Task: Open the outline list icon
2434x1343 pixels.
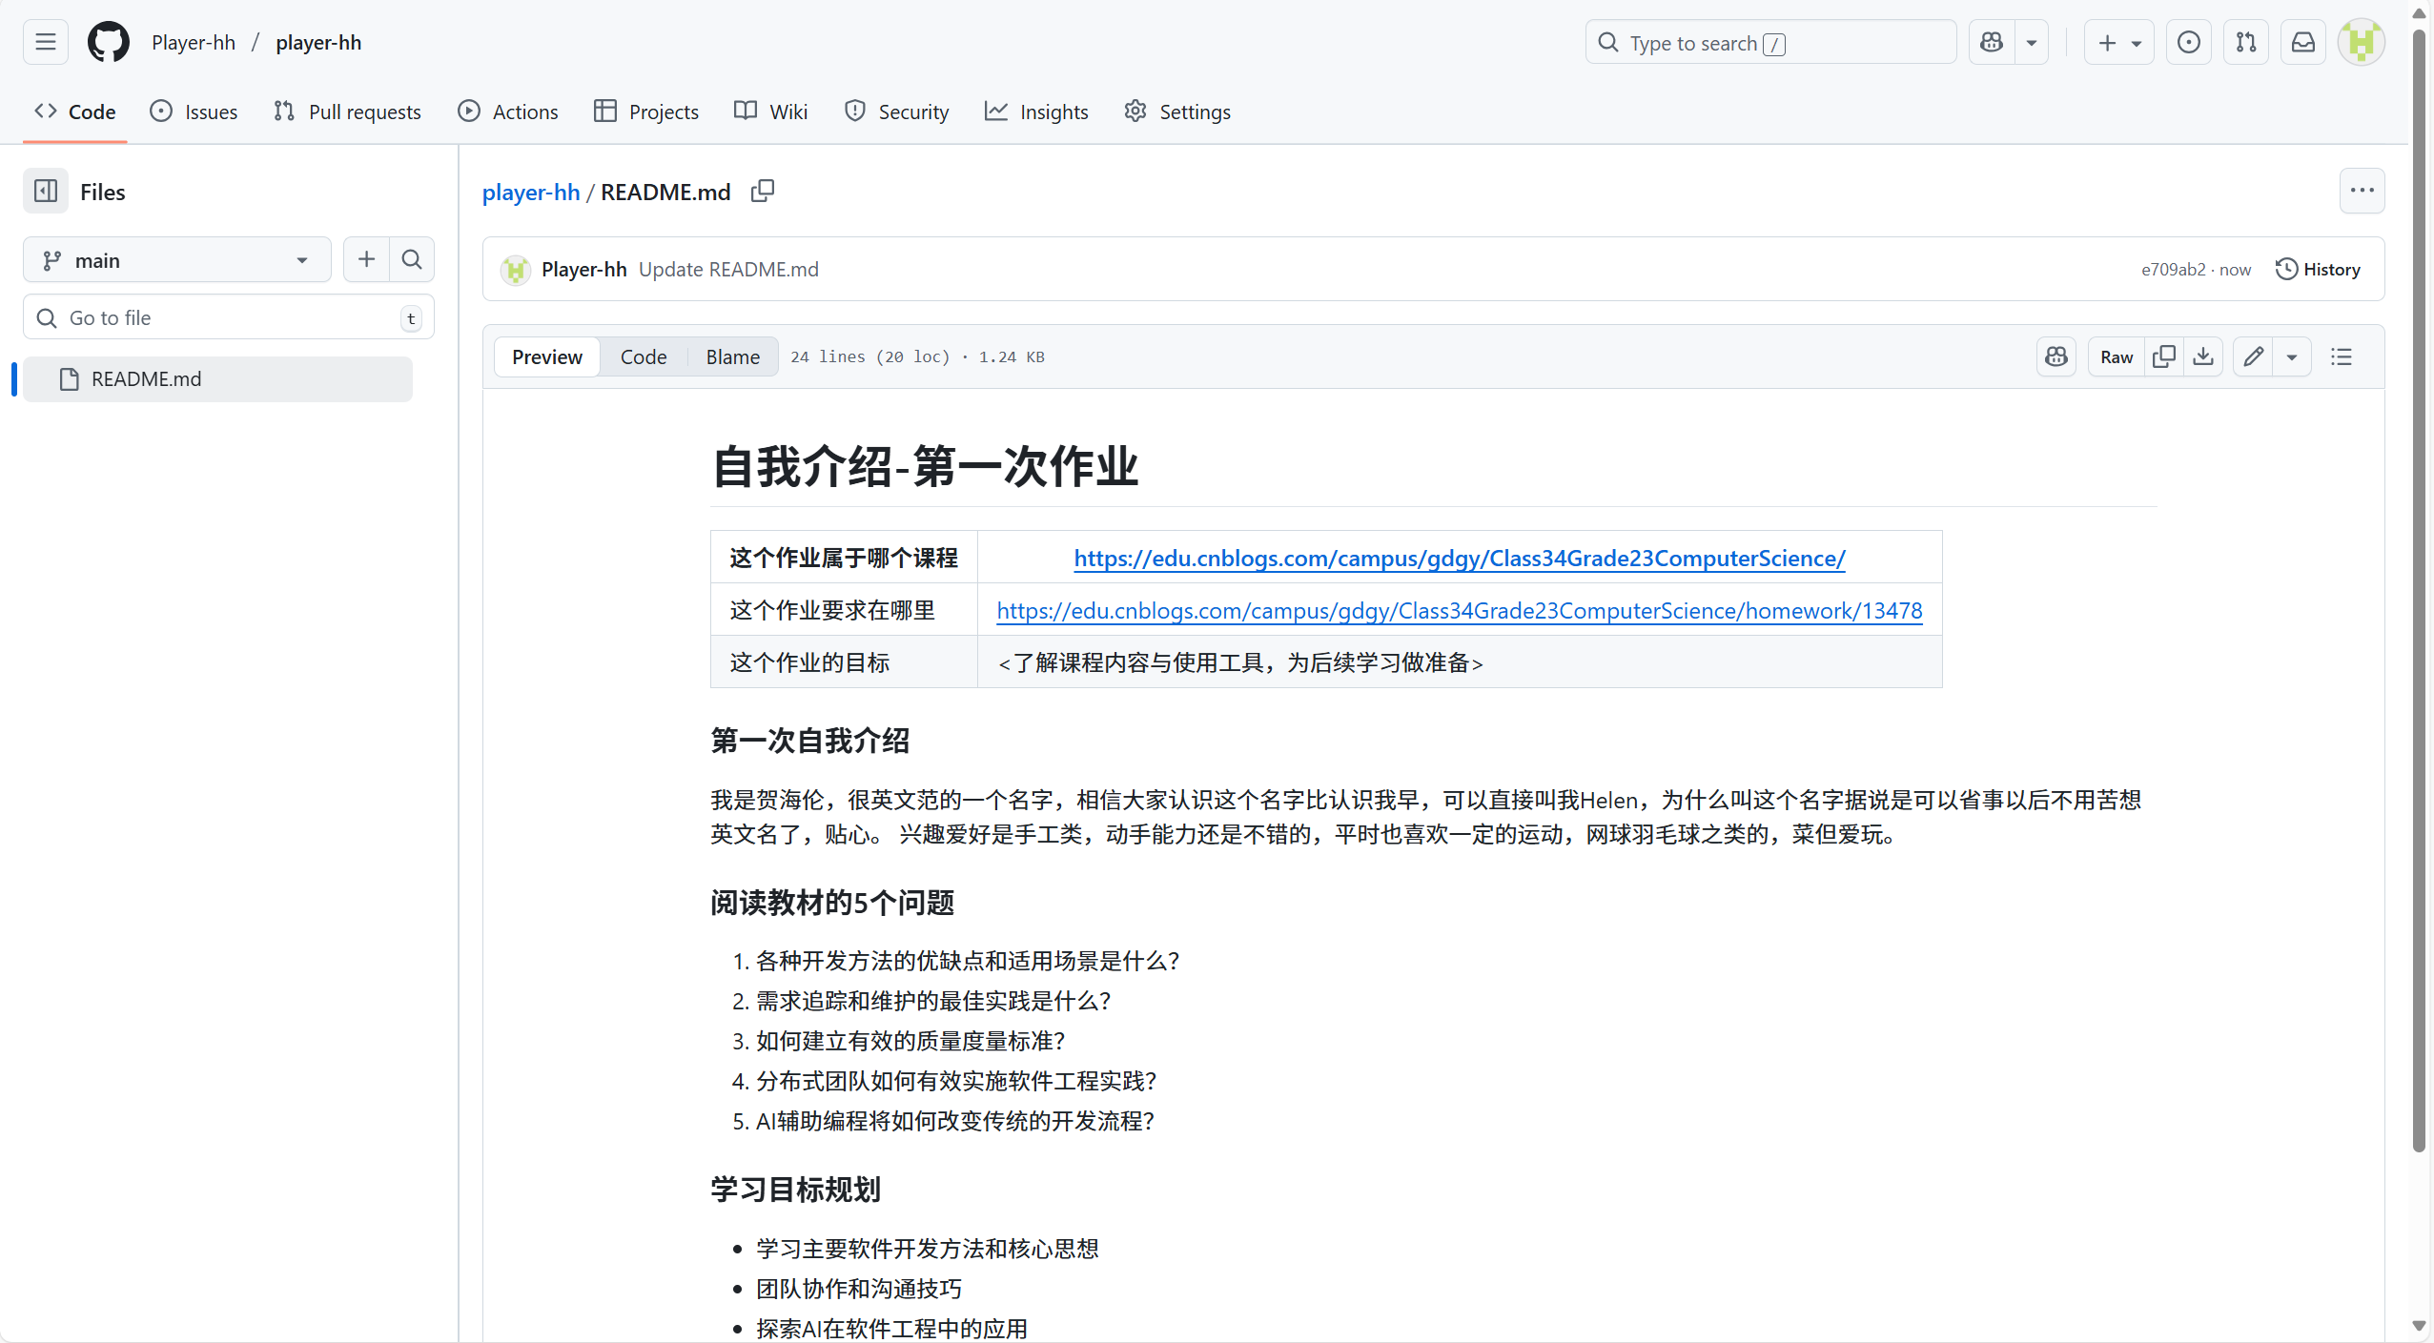Action: [x=2342, y=356]
